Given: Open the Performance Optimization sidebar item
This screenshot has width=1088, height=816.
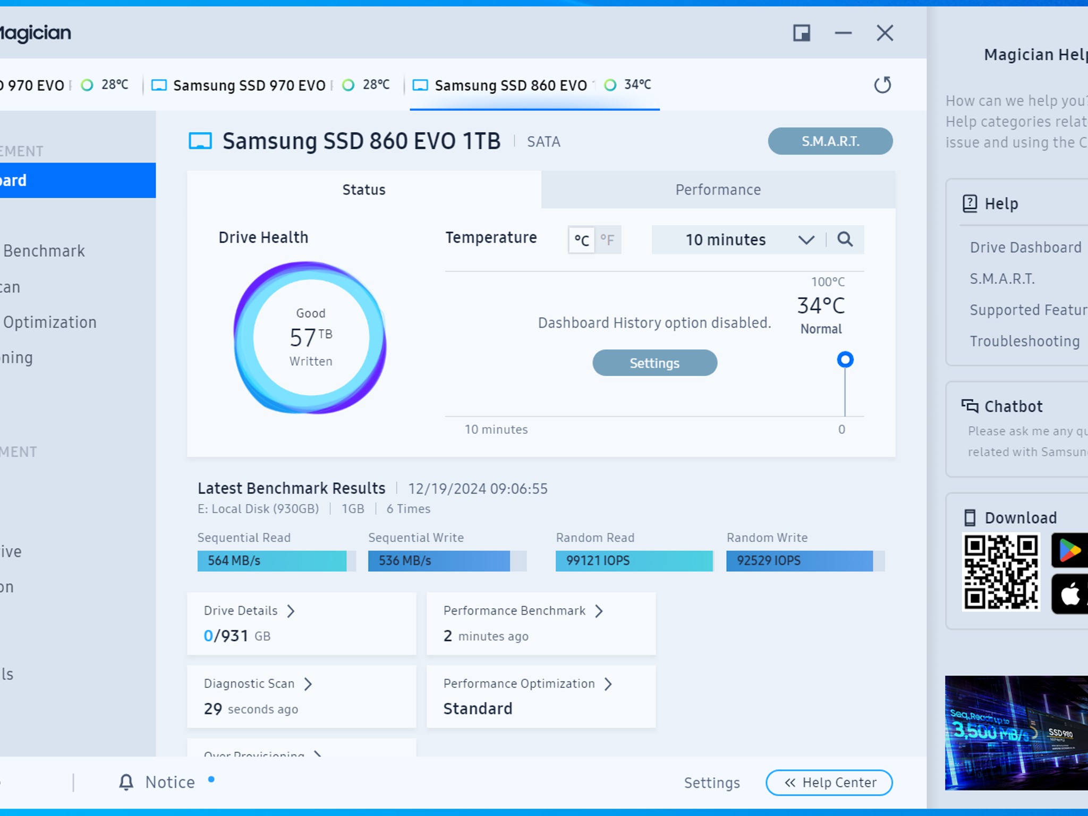Looking at the screenshot, I should (50, 322).
